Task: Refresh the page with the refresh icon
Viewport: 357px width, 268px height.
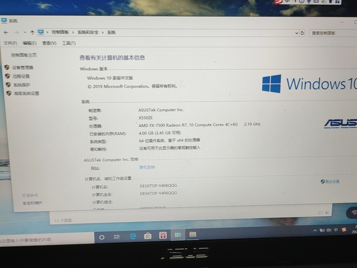Action: (303, 33)
